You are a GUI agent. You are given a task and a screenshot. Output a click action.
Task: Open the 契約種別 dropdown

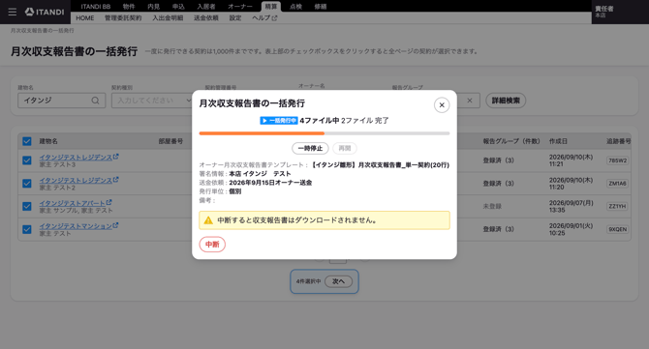pyautogui.click(x=152, y=101)
